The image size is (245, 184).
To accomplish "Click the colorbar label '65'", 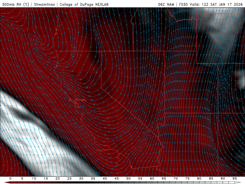I will coord(164,178).
